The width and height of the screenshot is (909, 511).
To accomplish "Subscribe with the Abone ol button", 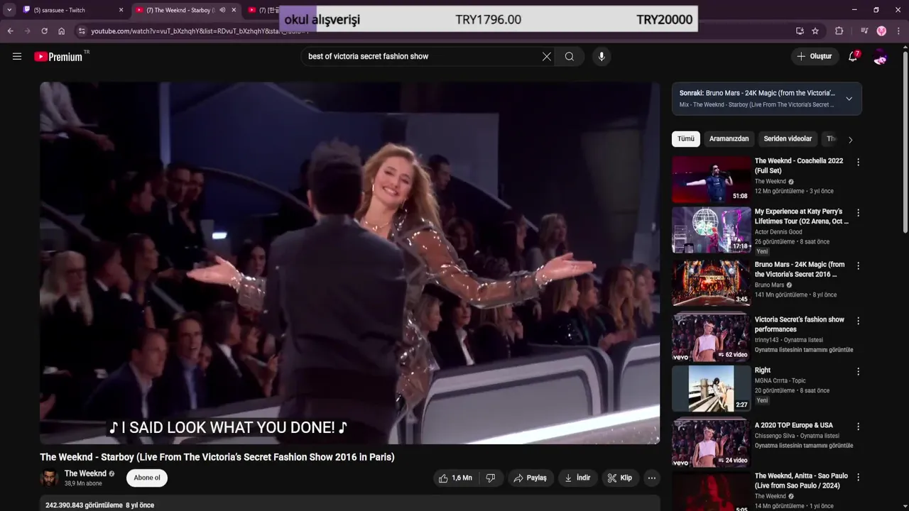I will pos(147,478).
